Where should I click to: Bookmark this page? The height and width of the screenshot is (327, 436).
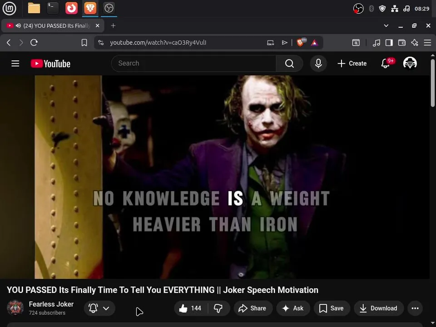(x=84, y=43)
